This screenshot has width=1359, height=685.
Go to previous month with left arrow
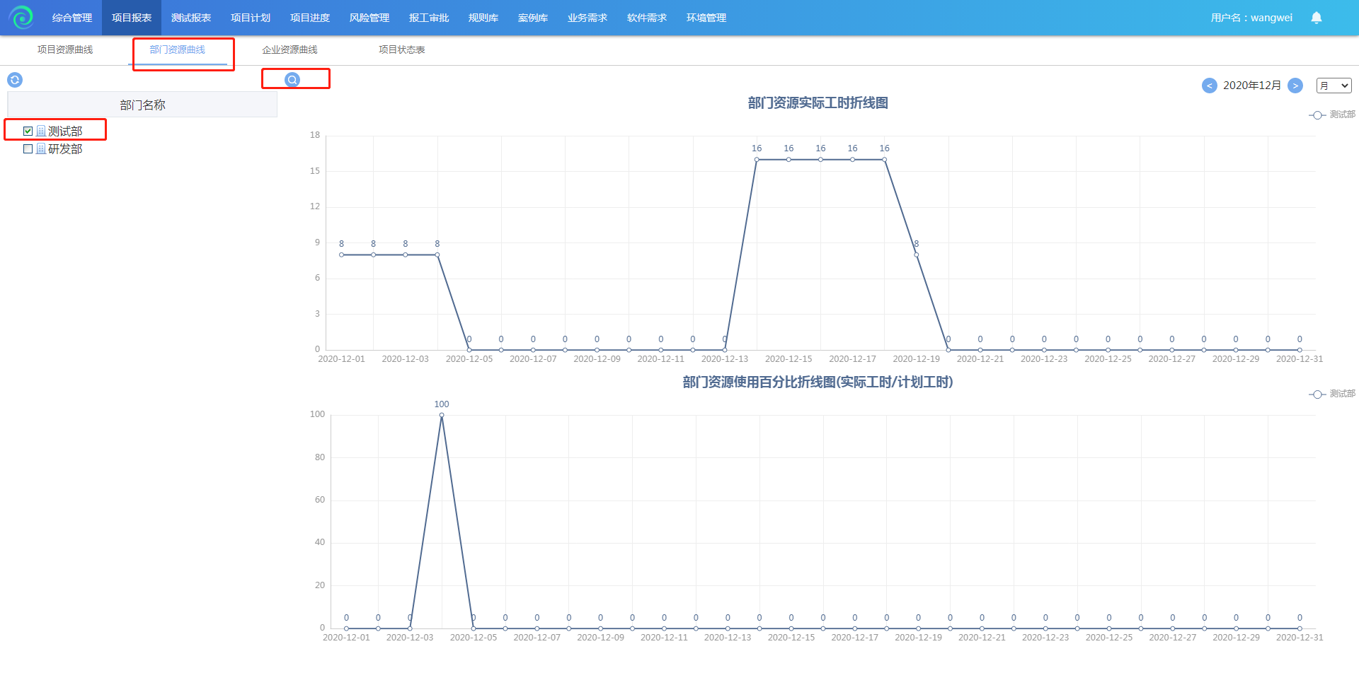point(1209,86)
